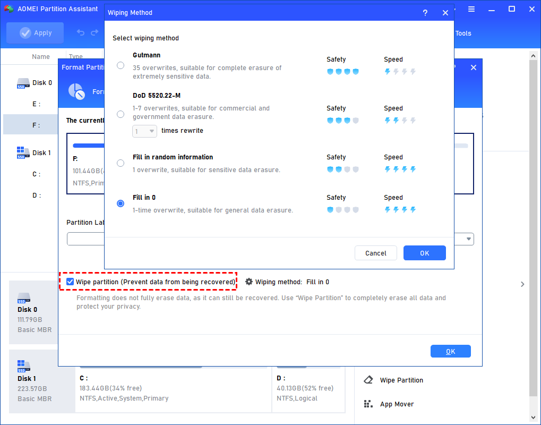Click the Undo arrow icon
The height and width of the screenshot is (425, 541).
click(80, 32)
